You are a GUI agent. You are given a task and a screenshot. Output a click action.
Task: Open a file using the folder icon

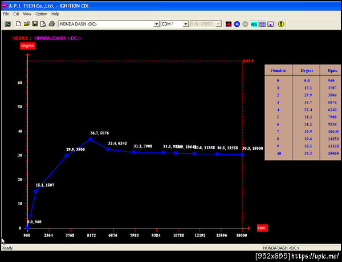[27, 24]
